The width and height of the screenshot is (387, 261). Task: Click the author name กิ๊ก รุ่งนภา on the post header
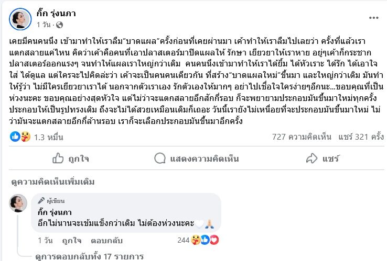click(56, 14)
